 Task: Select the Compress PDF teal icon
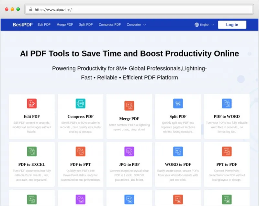[x=81, y=103]
